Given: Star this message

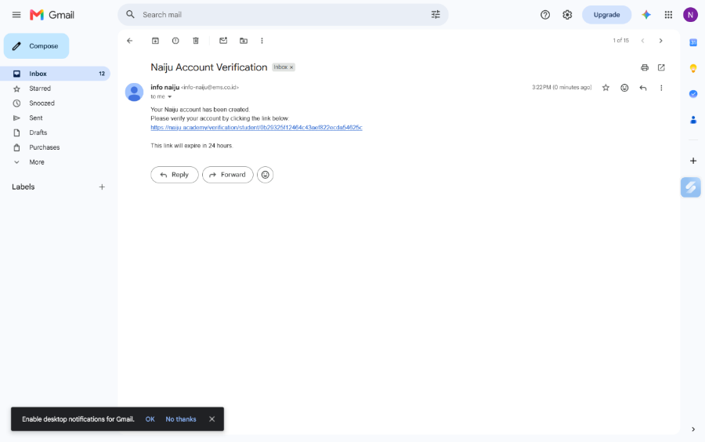Looking at the screenshot, I should (606, 88).
